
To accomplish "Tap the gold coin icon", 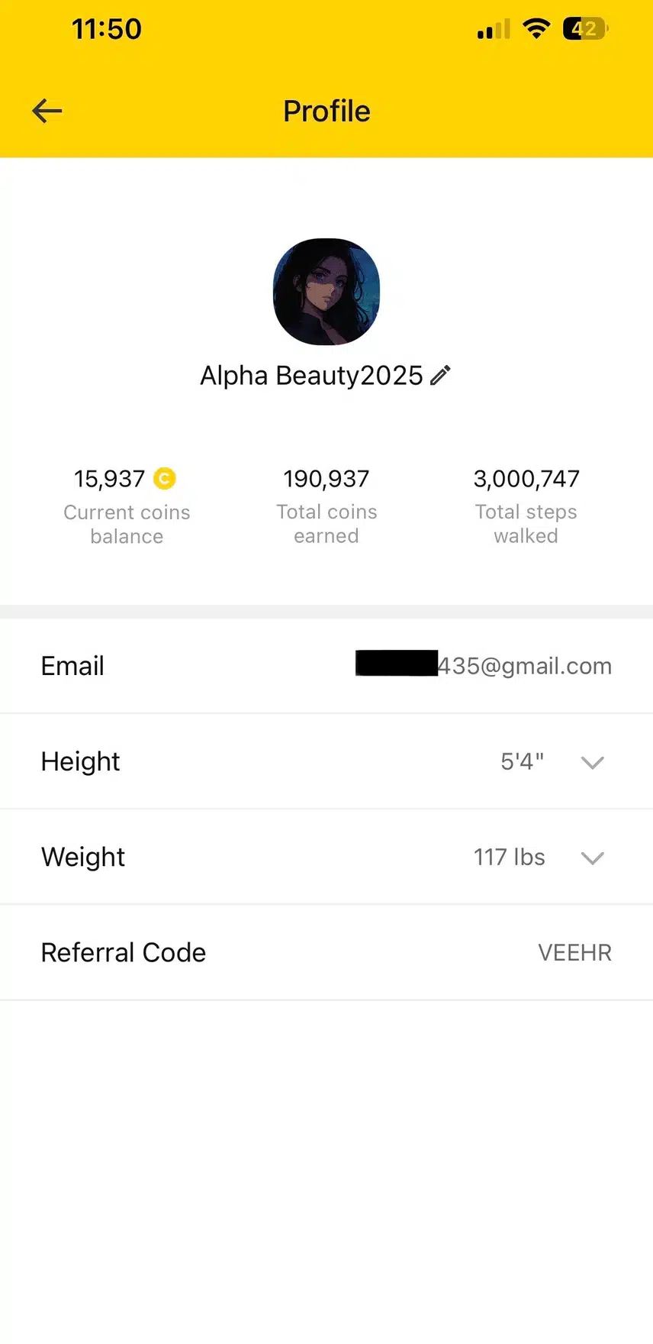I will pyautogui.click(x=165, y=479).
